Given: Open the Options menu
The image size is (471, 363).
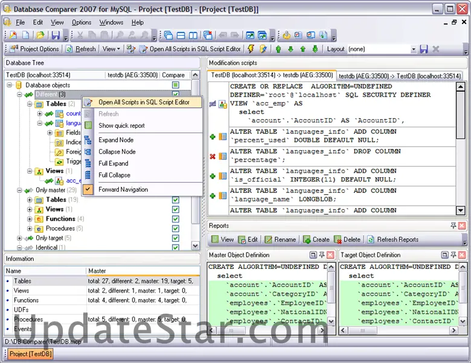Looking at the screenshot, I should click(x=82, y=22).
